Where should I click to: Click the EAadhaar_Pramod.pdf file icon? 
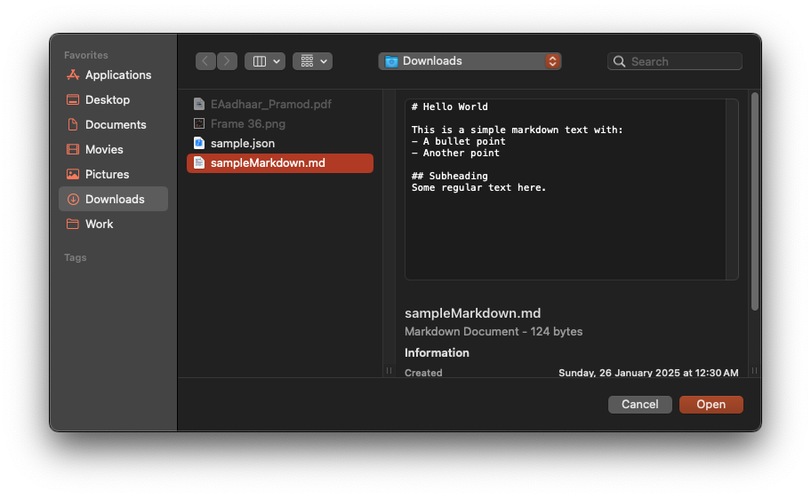pyautogui.click(x=199, y=104)
